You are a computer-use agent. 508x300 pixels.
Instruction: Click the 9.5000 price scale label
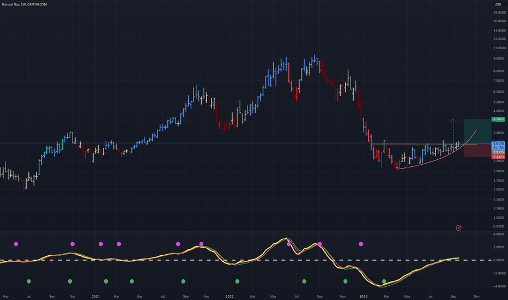pos(499,59)
